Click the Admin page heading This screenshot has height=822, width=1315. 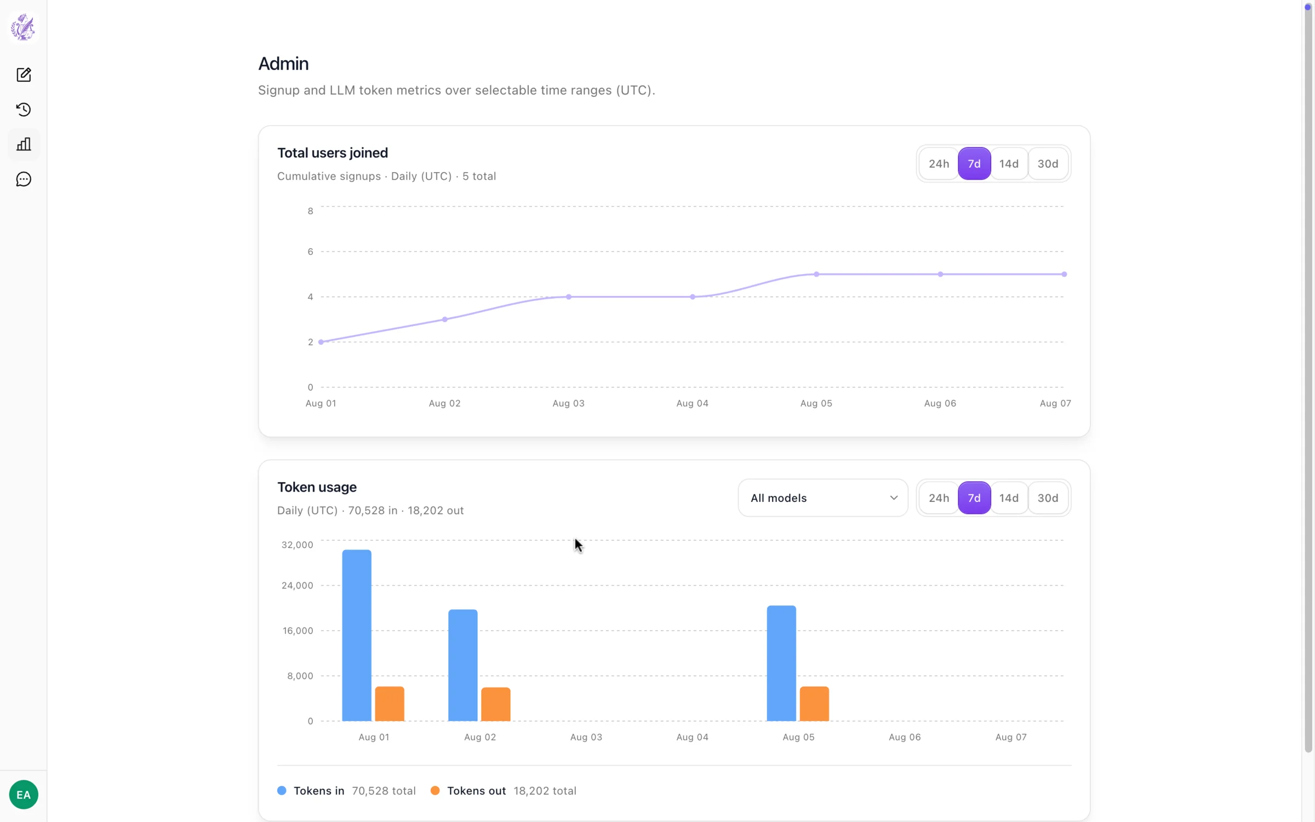click(x=283, y=64)
